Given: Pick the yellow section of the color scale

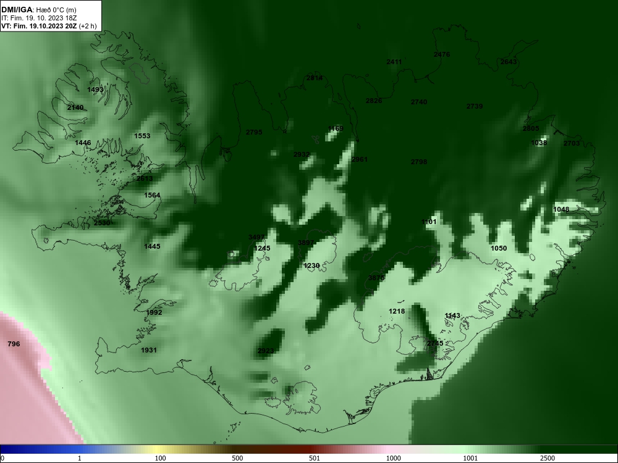Looking at the screenshot, I should [158, 449].
